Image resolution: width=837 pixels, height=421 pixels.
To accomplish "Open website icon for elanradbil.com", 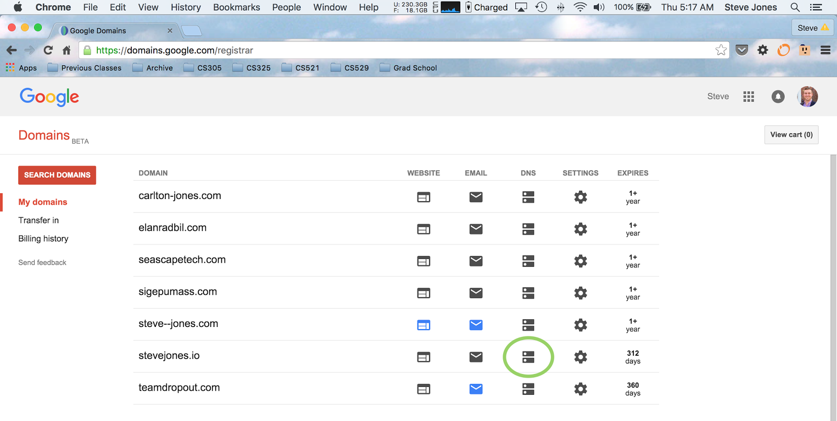I will [424, 229].
